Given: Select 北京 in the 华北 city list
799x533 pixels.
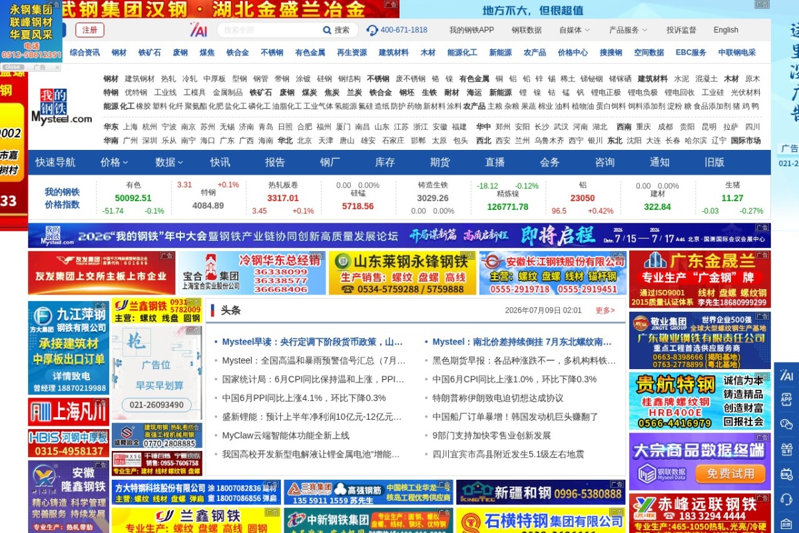Looking at the screenshot, I should 304,141.
